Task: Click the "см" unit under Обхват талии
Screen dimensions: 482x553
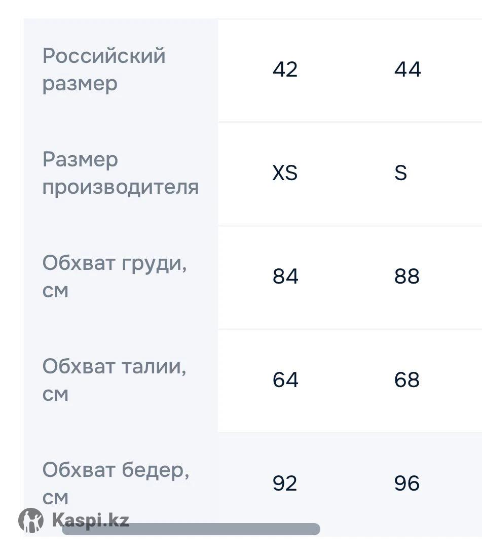Action: point(55,395)
